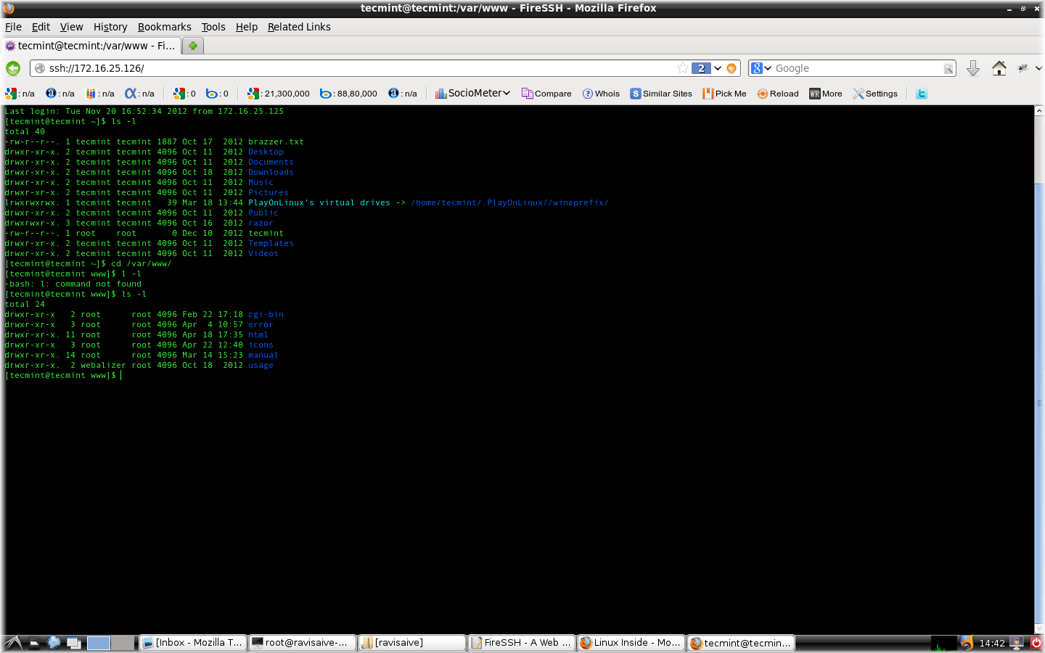Click the Settings wrench toolbar item

coord(875,94)
